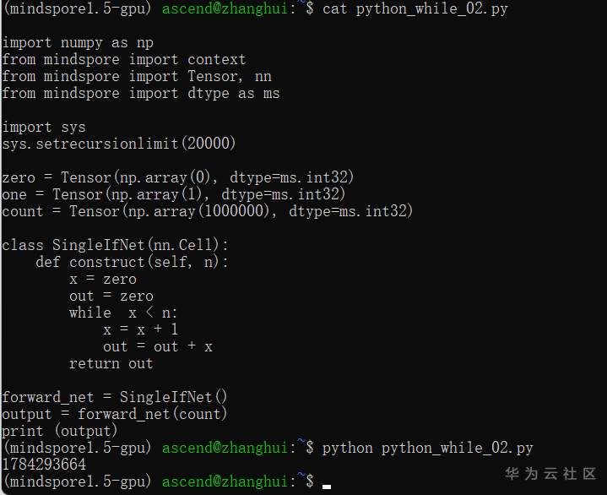Click the "one = Tensor" definition line
The image size is (607, 495).
[174, 194]
